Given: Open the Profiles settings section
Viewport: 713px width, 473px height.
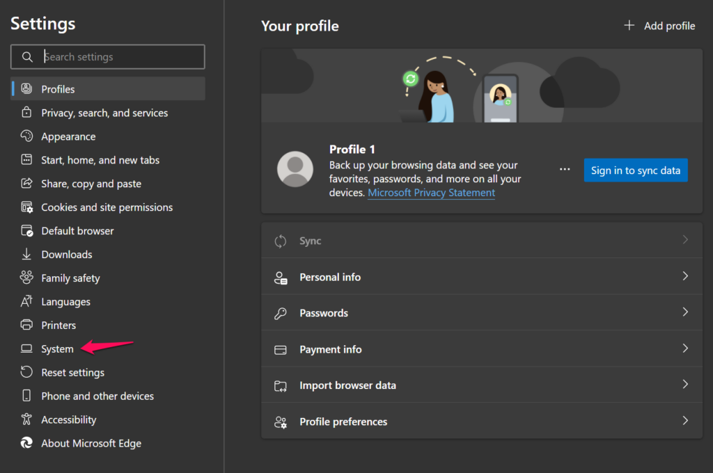Looking at the screenshot, I should pos(108,88).
